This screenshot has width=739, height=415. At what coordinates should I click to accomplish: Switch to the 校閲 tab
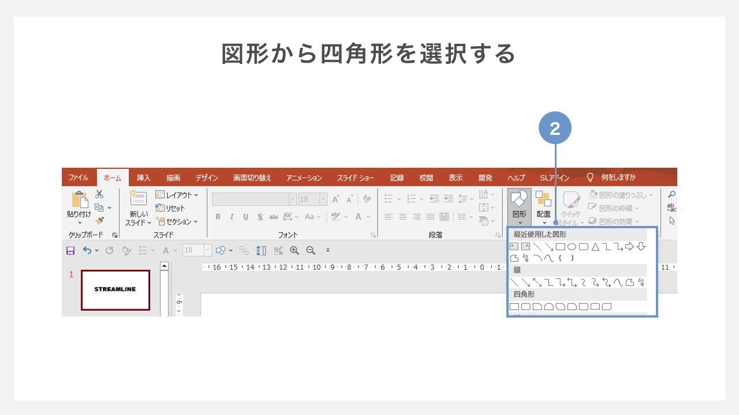pos(426,178)
